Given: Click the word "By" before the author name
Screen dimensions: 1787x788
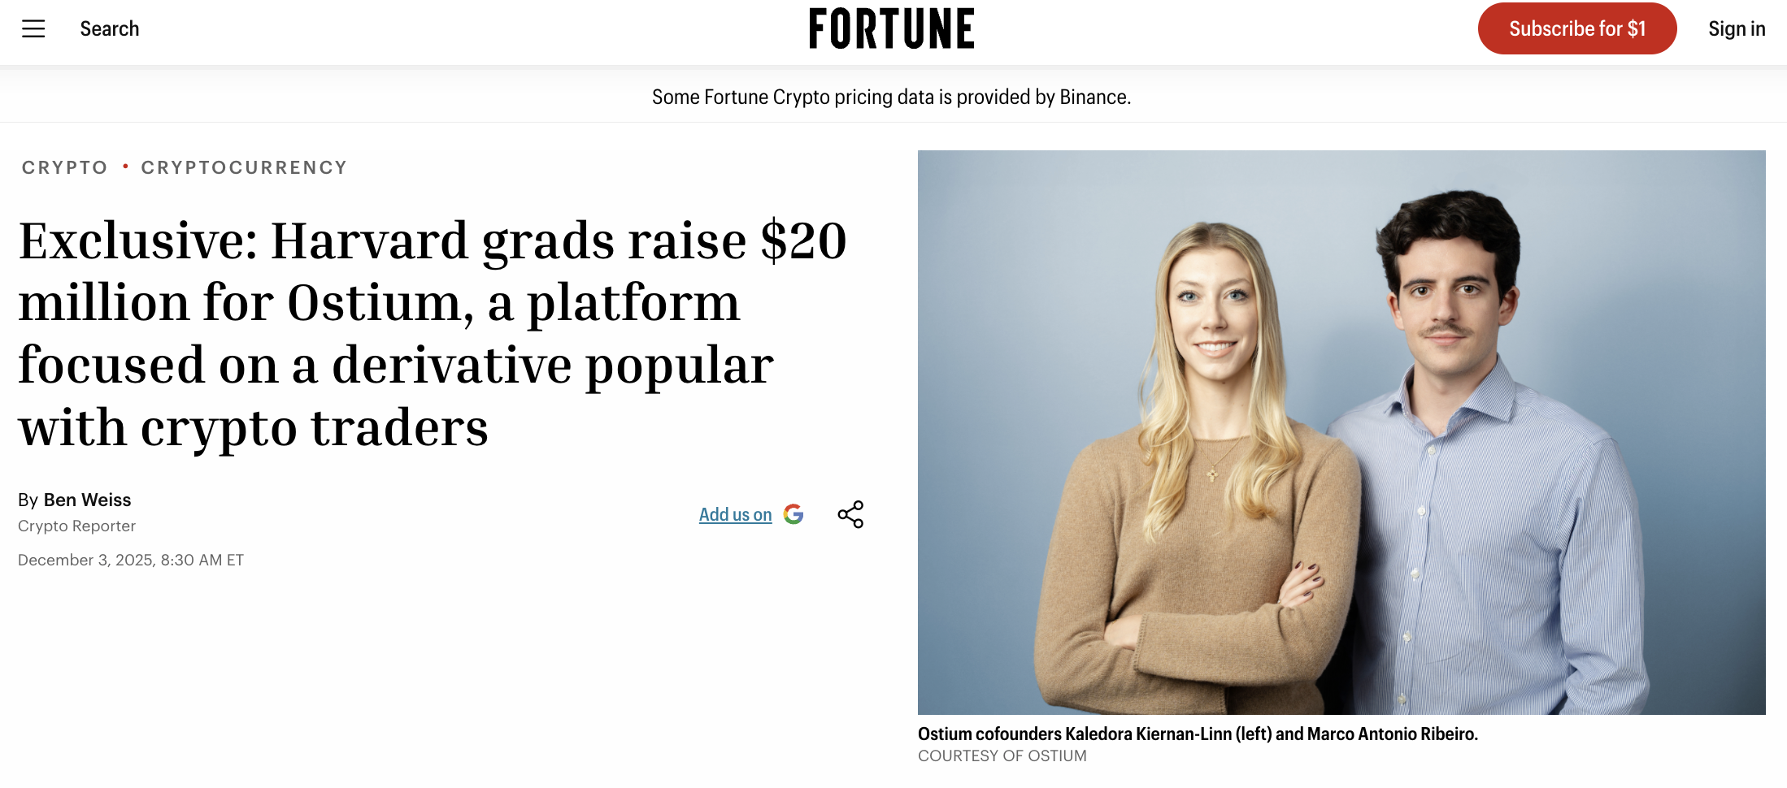Looking at the screenshot, I should click(28, 500).
